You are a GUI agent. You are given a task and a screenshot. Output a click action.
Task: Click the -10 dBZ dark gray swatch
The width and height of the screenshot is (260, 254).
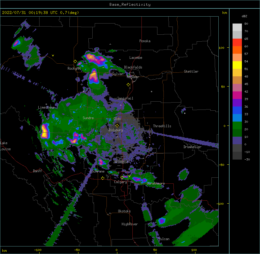coord(237,156)
